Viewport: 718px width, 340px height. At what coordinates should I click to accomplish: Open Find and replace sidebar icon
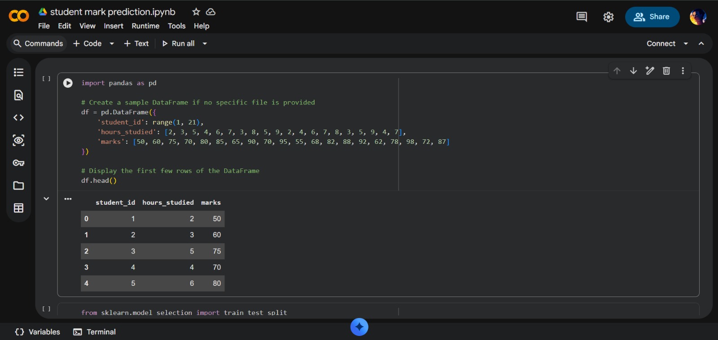pyautogui.click(x=18, y=95)
